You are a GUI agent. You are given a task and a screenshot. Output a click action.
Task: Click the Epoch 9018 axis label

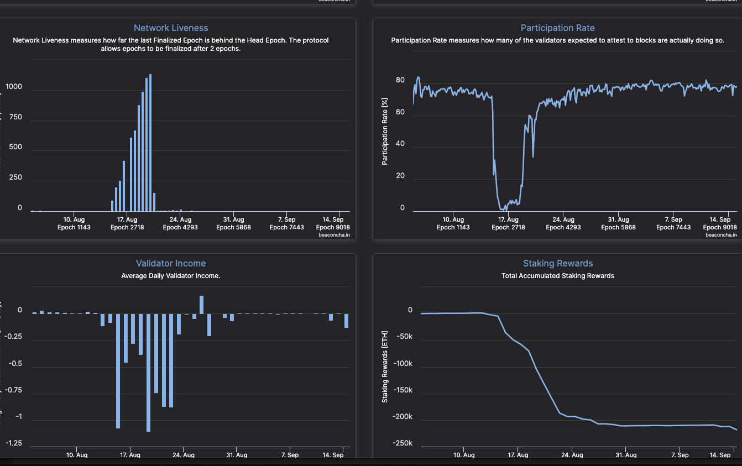[x=332, y=227]
